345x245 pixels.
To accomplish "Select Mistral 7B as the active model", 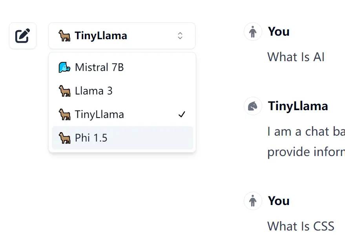I will click(x=99, y=67).
